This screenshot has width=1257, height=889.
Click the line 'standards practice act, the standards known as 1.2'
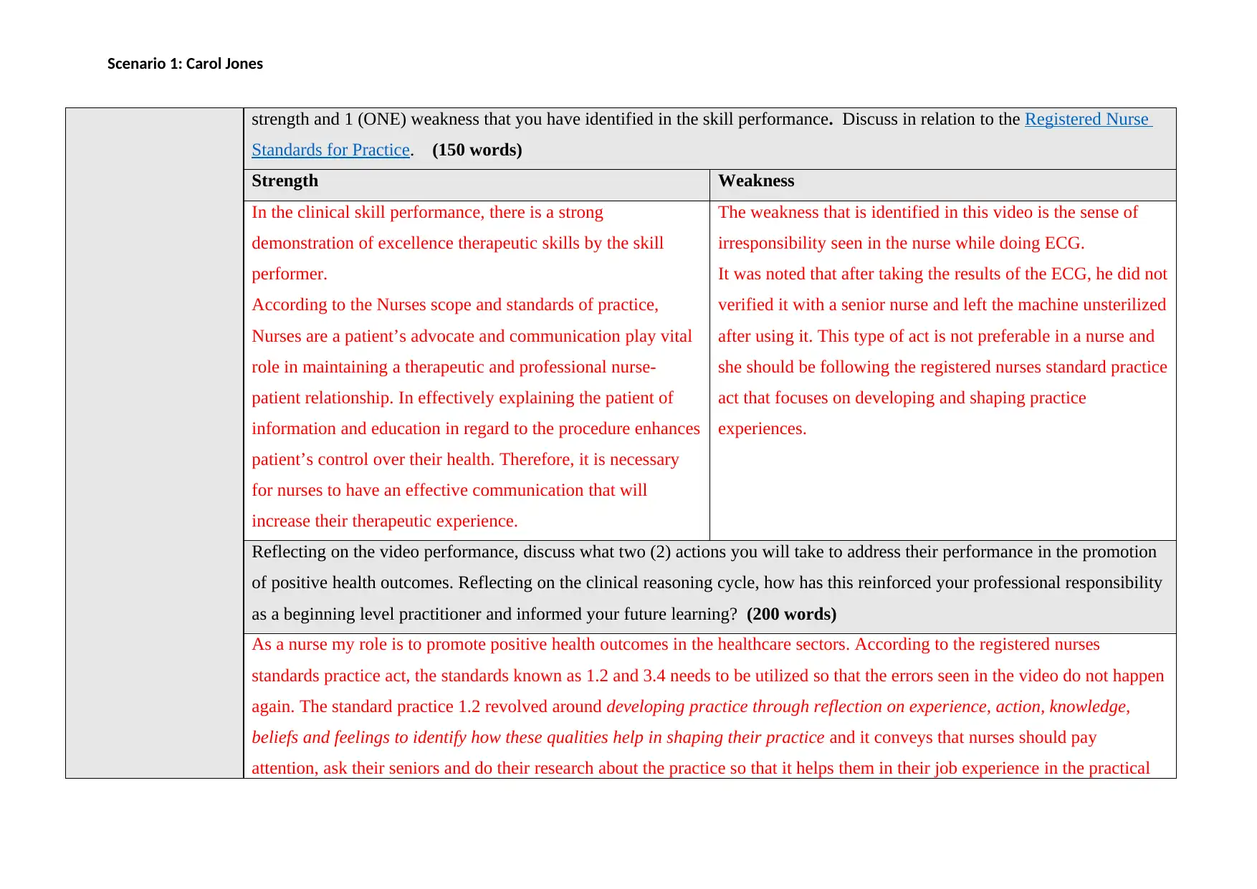click(708, 676)
